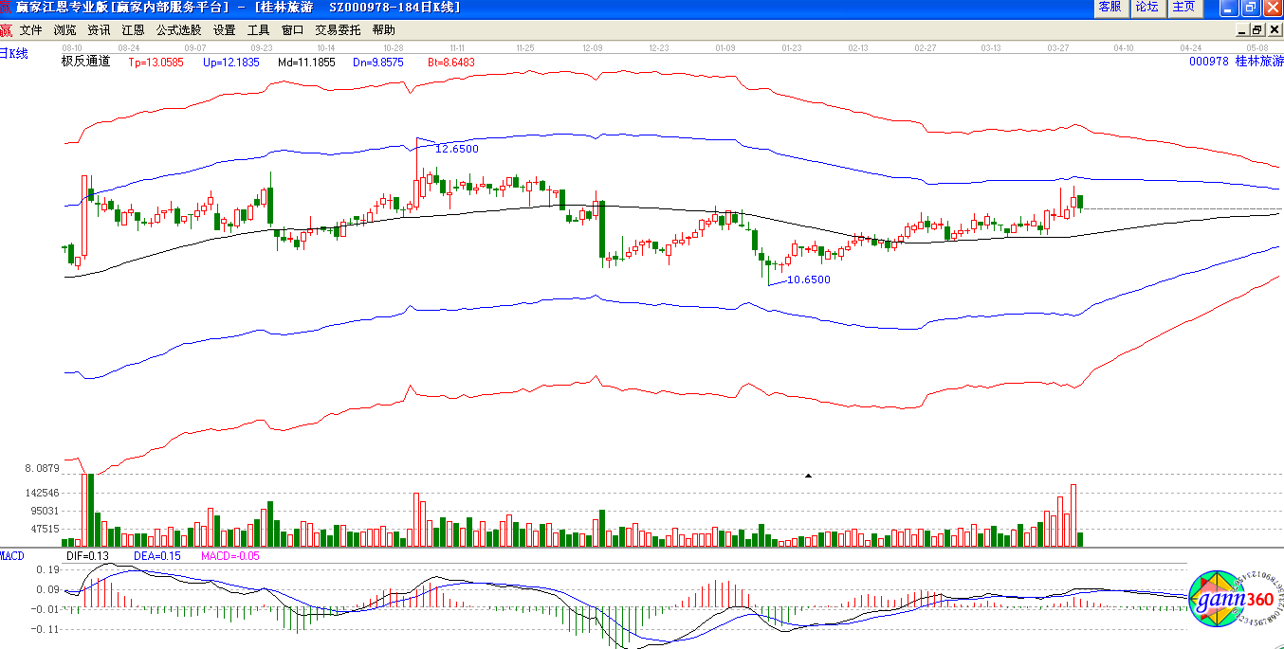Open the 设置 menu
This screenshot has height=649, width=1284.
(x=225, y=30)
